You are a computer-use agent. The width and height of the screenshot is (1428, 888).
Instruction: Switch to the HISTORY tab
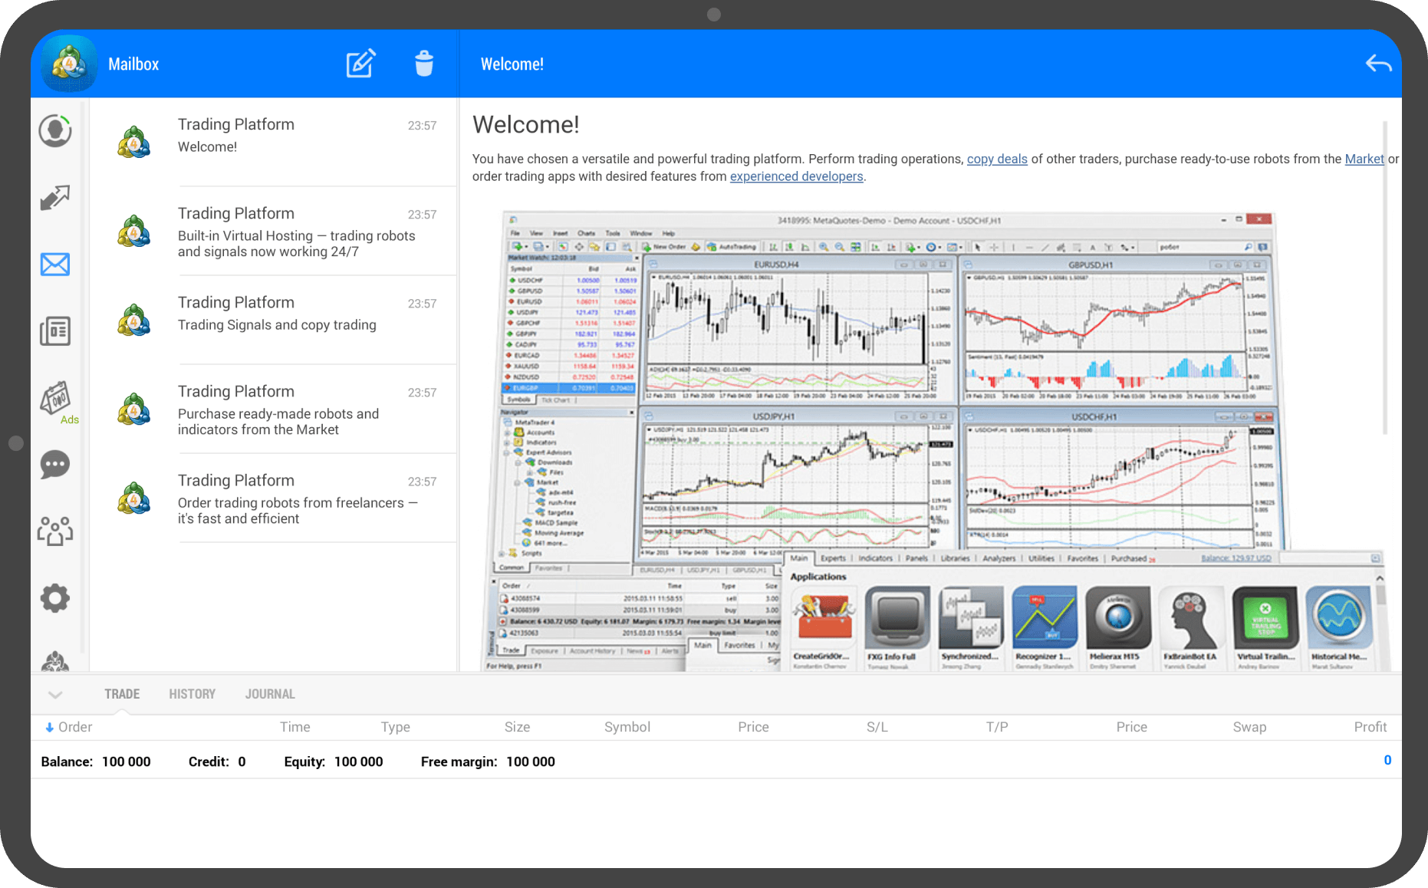192,694
